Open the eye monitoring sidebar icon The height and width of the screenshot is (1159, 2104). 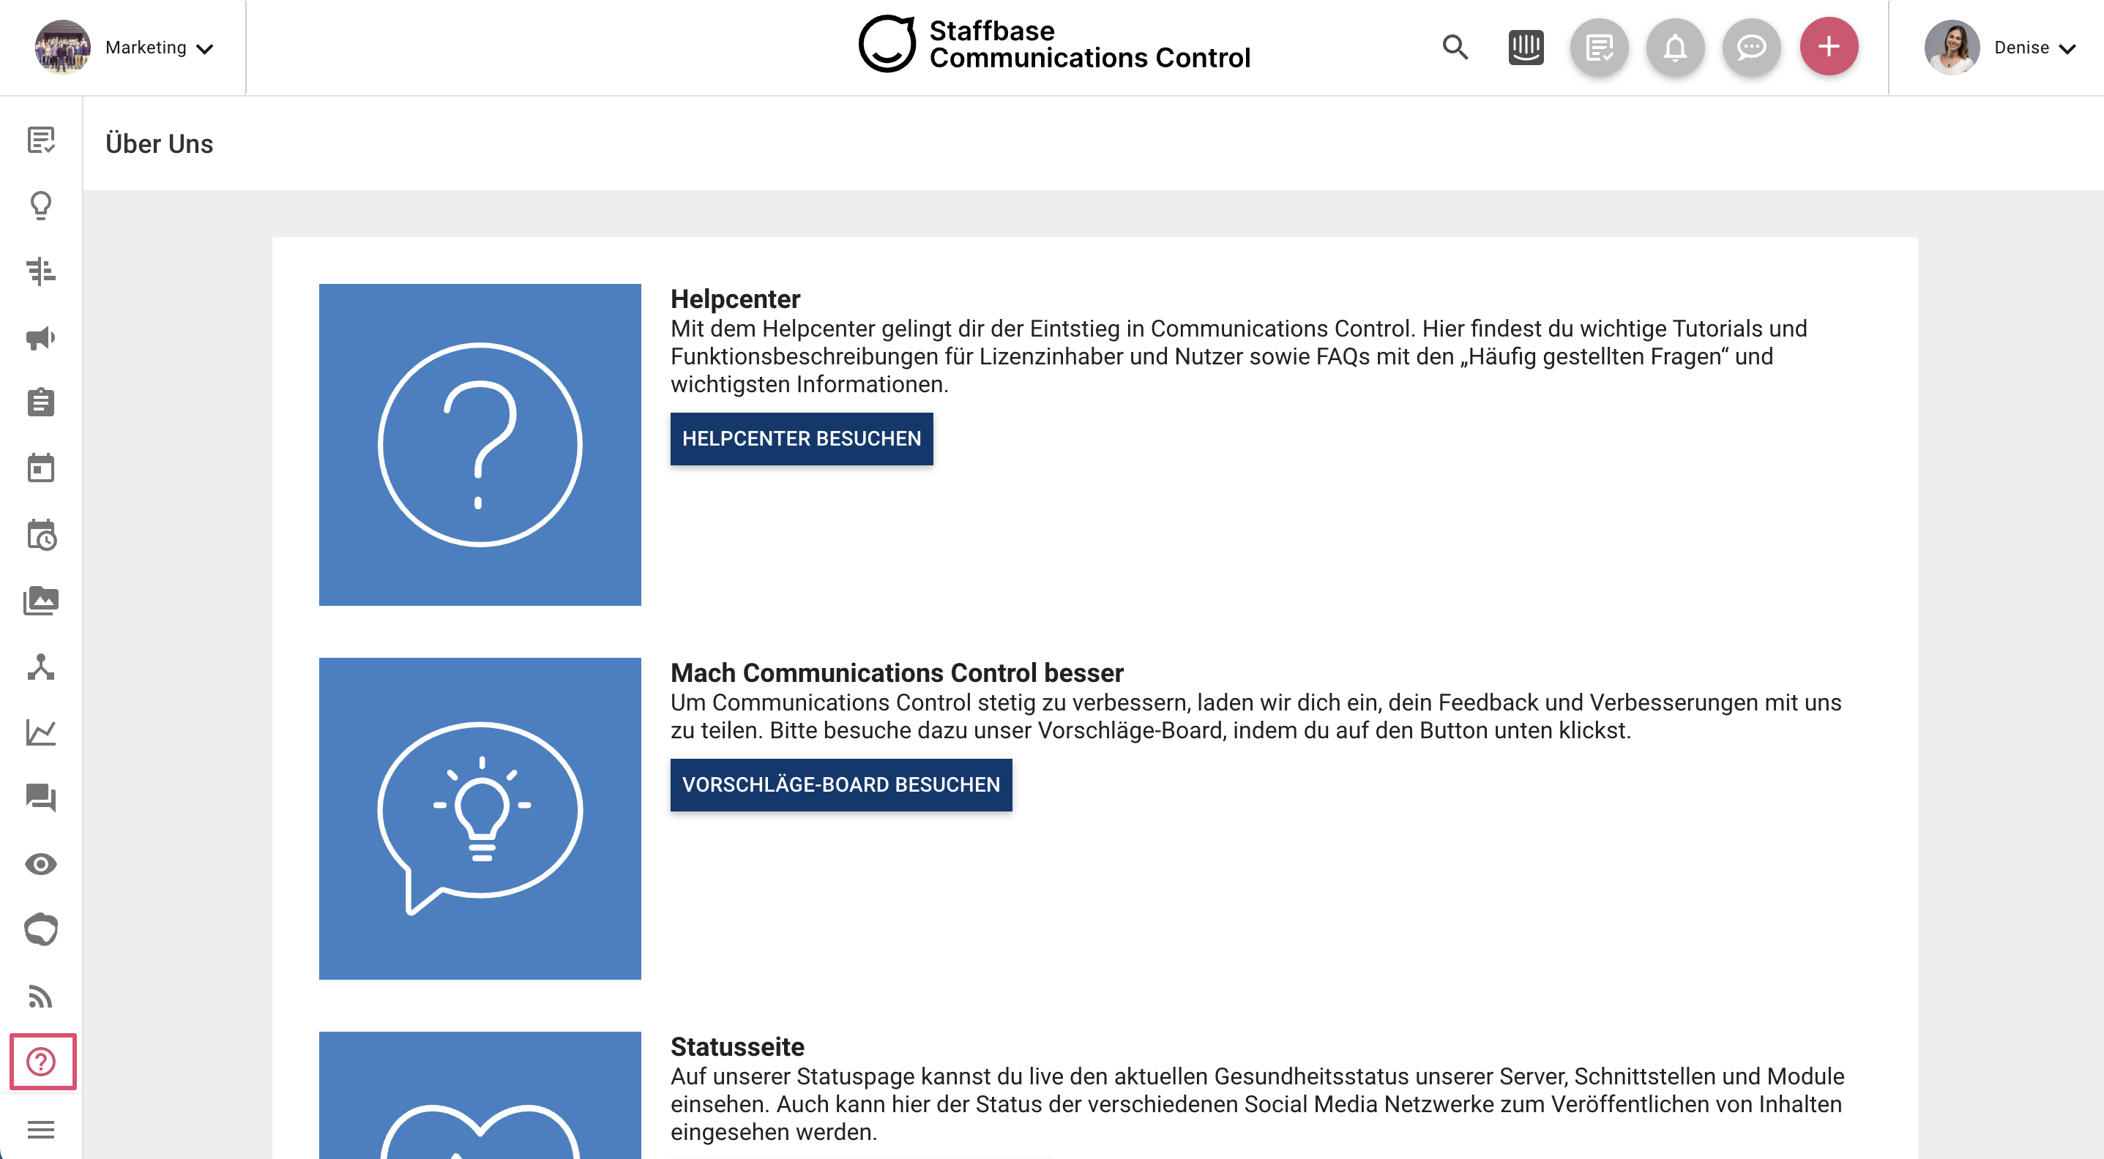41,864
